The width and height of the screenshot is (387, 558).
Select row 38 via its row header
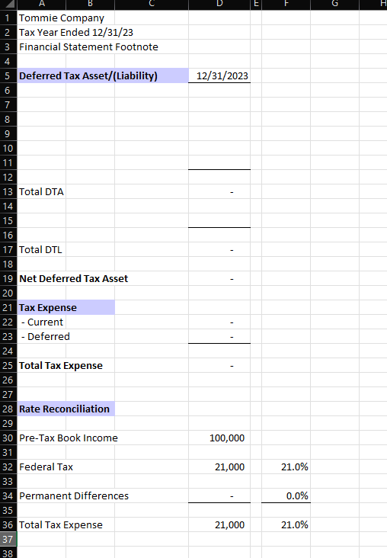[x=8, y=553]
